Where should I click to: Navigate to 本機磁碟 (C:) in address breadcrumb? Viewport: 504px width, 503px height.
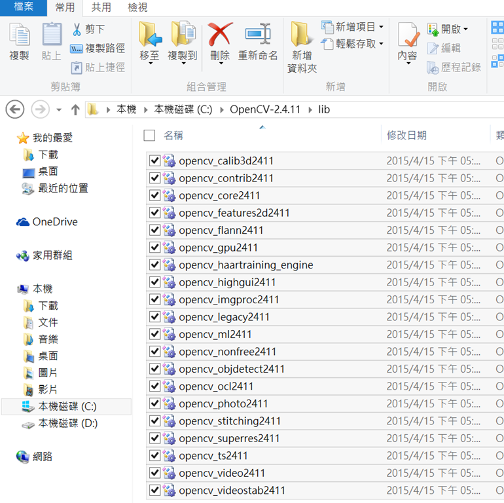183,109
